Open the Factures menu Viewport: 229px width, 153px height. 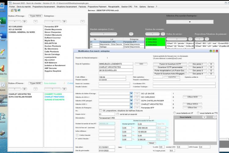[82, 7]
